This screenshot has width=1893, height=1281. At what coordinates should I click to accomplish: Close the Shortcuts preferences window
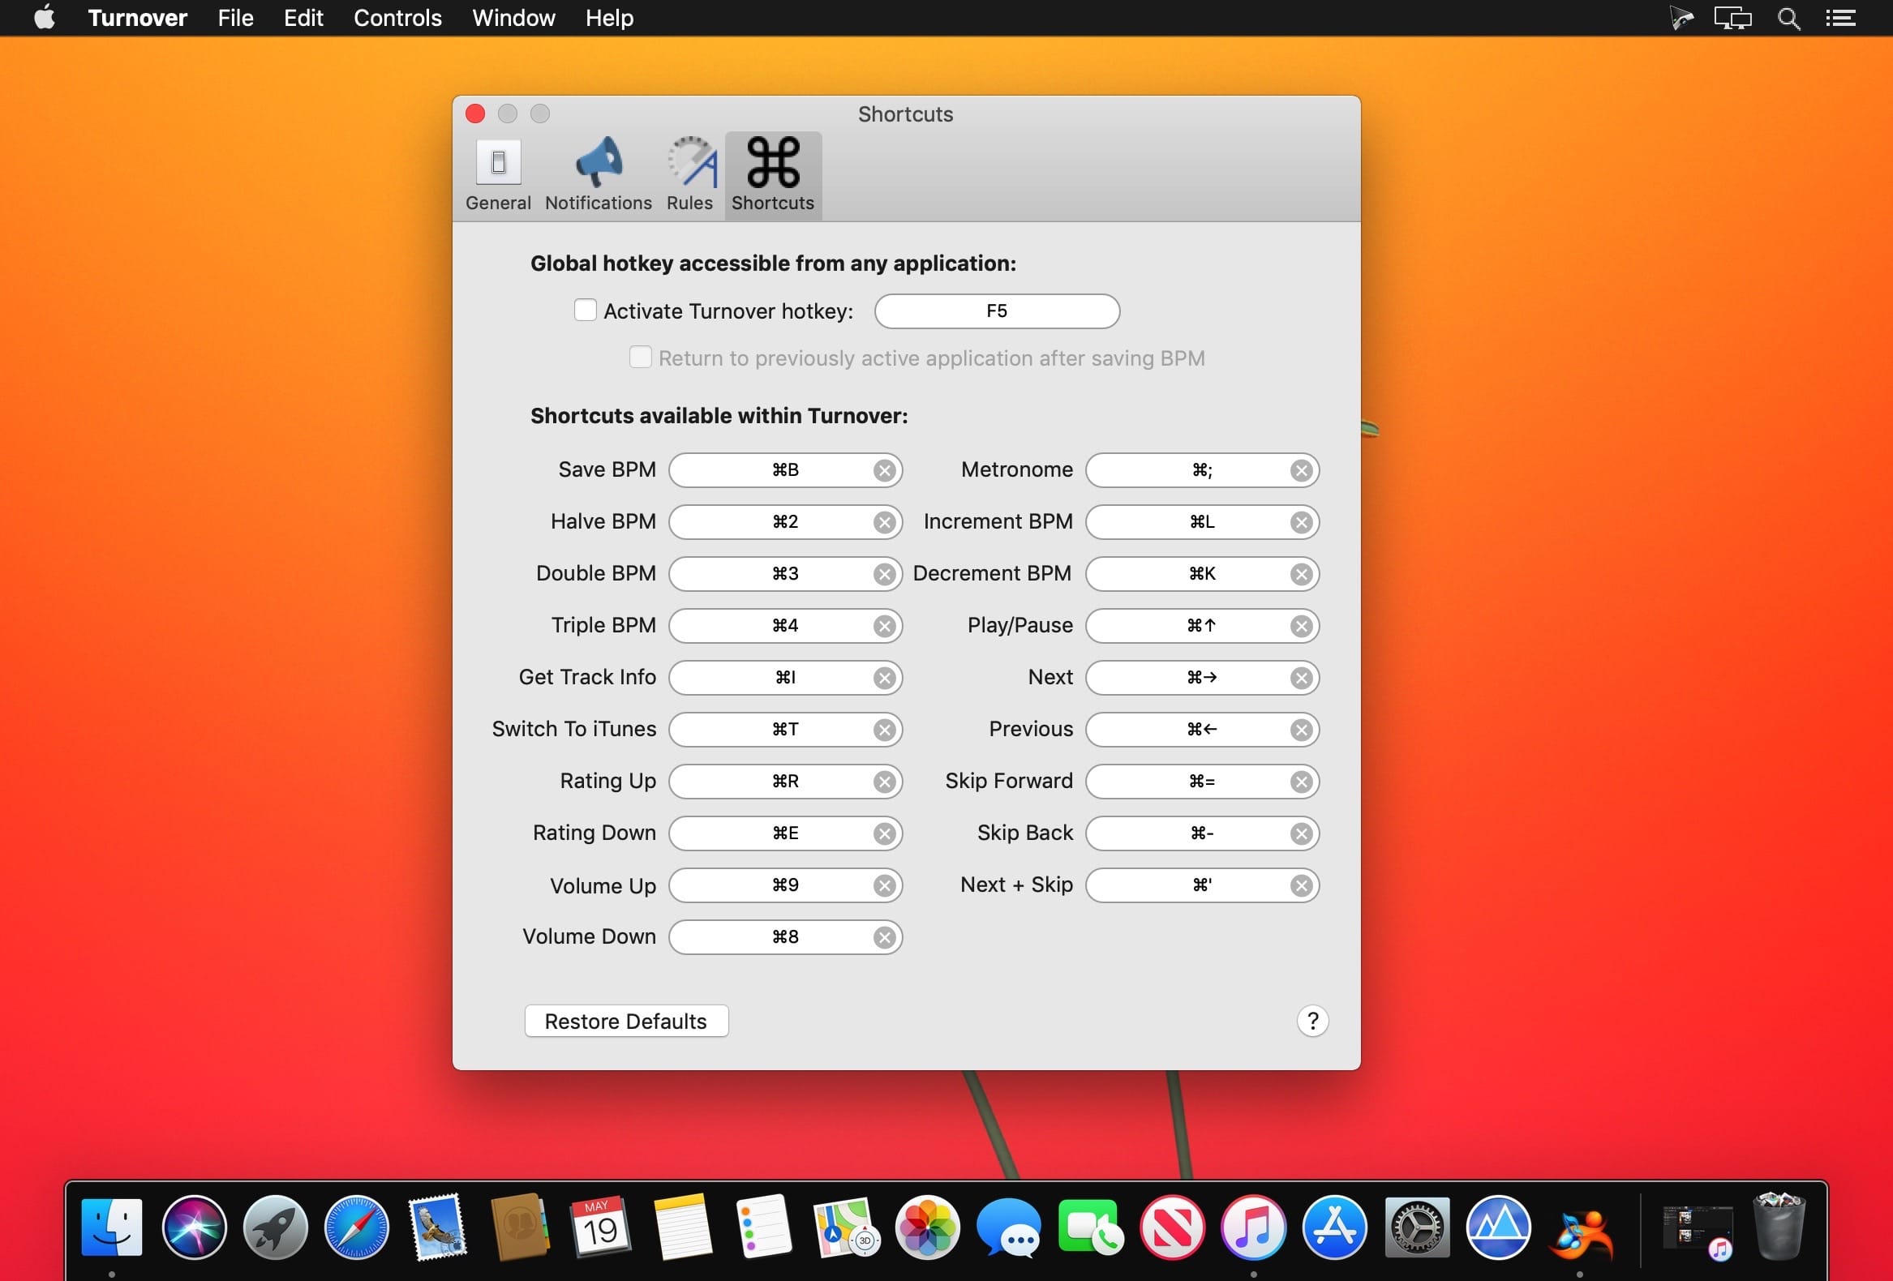coord(475,114)
